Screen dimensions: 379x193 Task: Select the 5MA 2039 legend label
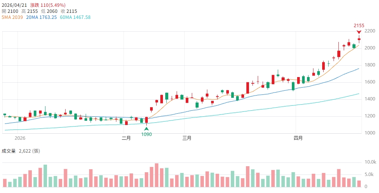click(x=13, y=17)
